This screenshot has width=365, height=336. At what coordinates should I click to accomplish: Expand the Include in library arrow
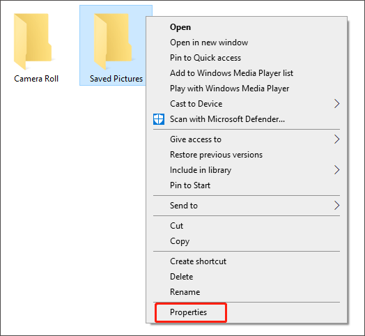point(337,170)
